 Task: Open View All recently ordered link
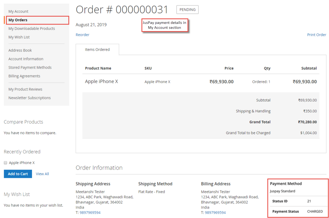point(42,174)
